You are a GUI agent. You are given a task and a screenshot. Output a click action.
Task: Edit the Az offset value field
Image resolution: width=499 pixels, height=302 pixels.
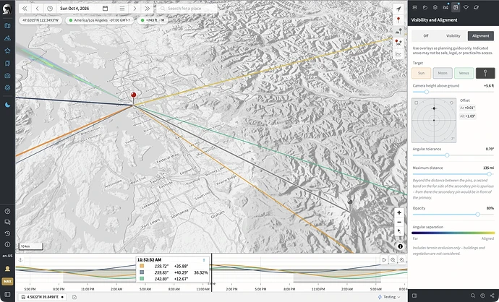tap(467, 108)
